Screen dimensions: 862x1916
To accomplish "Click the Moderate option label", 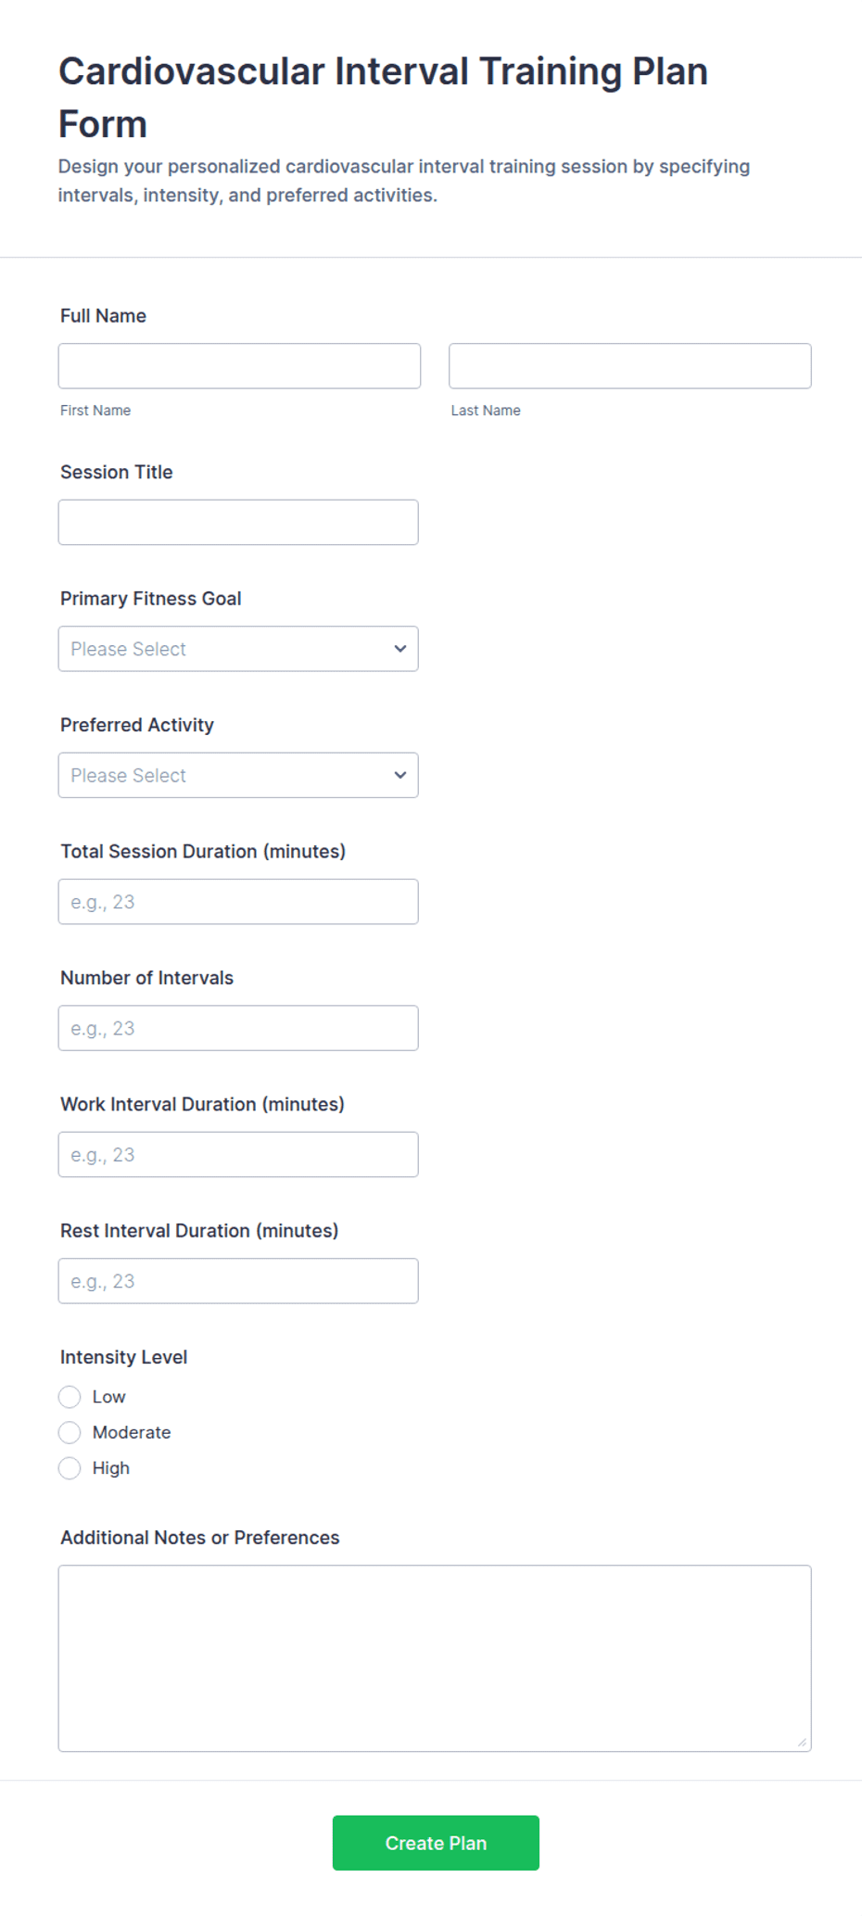I will click(x=132, y=1433).
